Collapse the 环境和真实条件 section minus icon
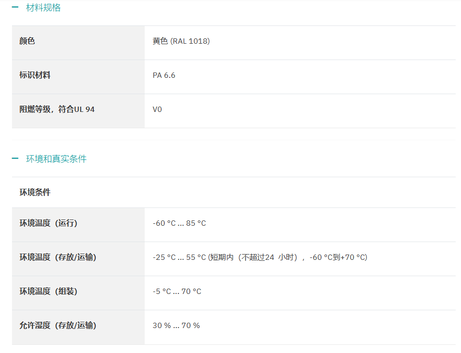Image resolution: width=461 pixels, height=353 pixels. click(x=15, y=158)
